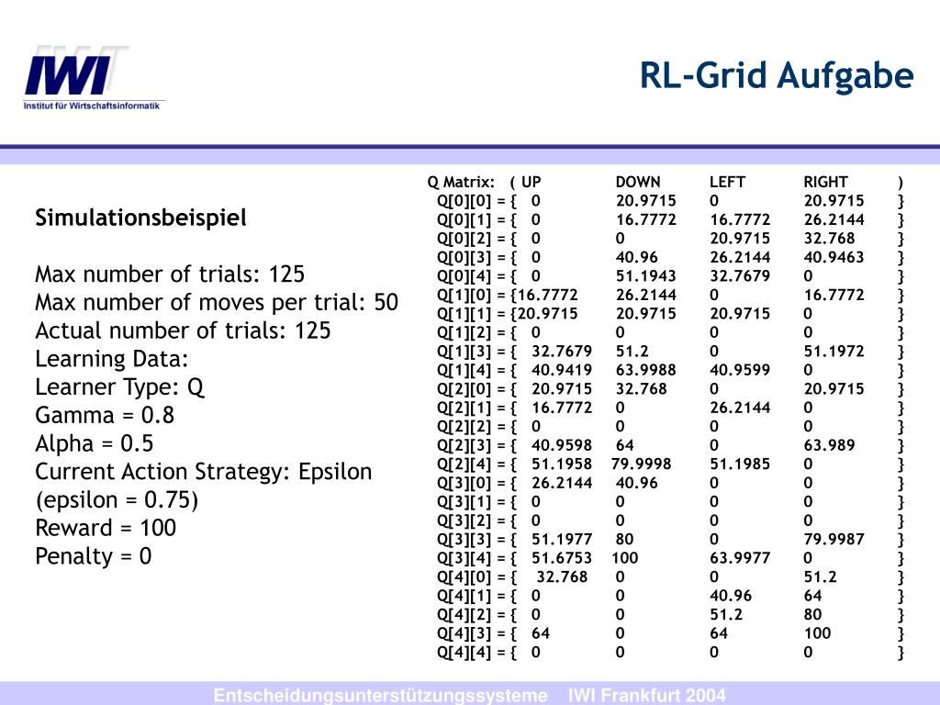Select the Q[4][2] row label

(x=464, y=615)
